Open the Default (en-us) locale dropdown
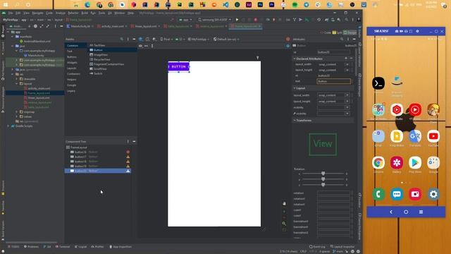Image resolution: width=451 pixels, height=254 pixels. (x=226, y=40)
